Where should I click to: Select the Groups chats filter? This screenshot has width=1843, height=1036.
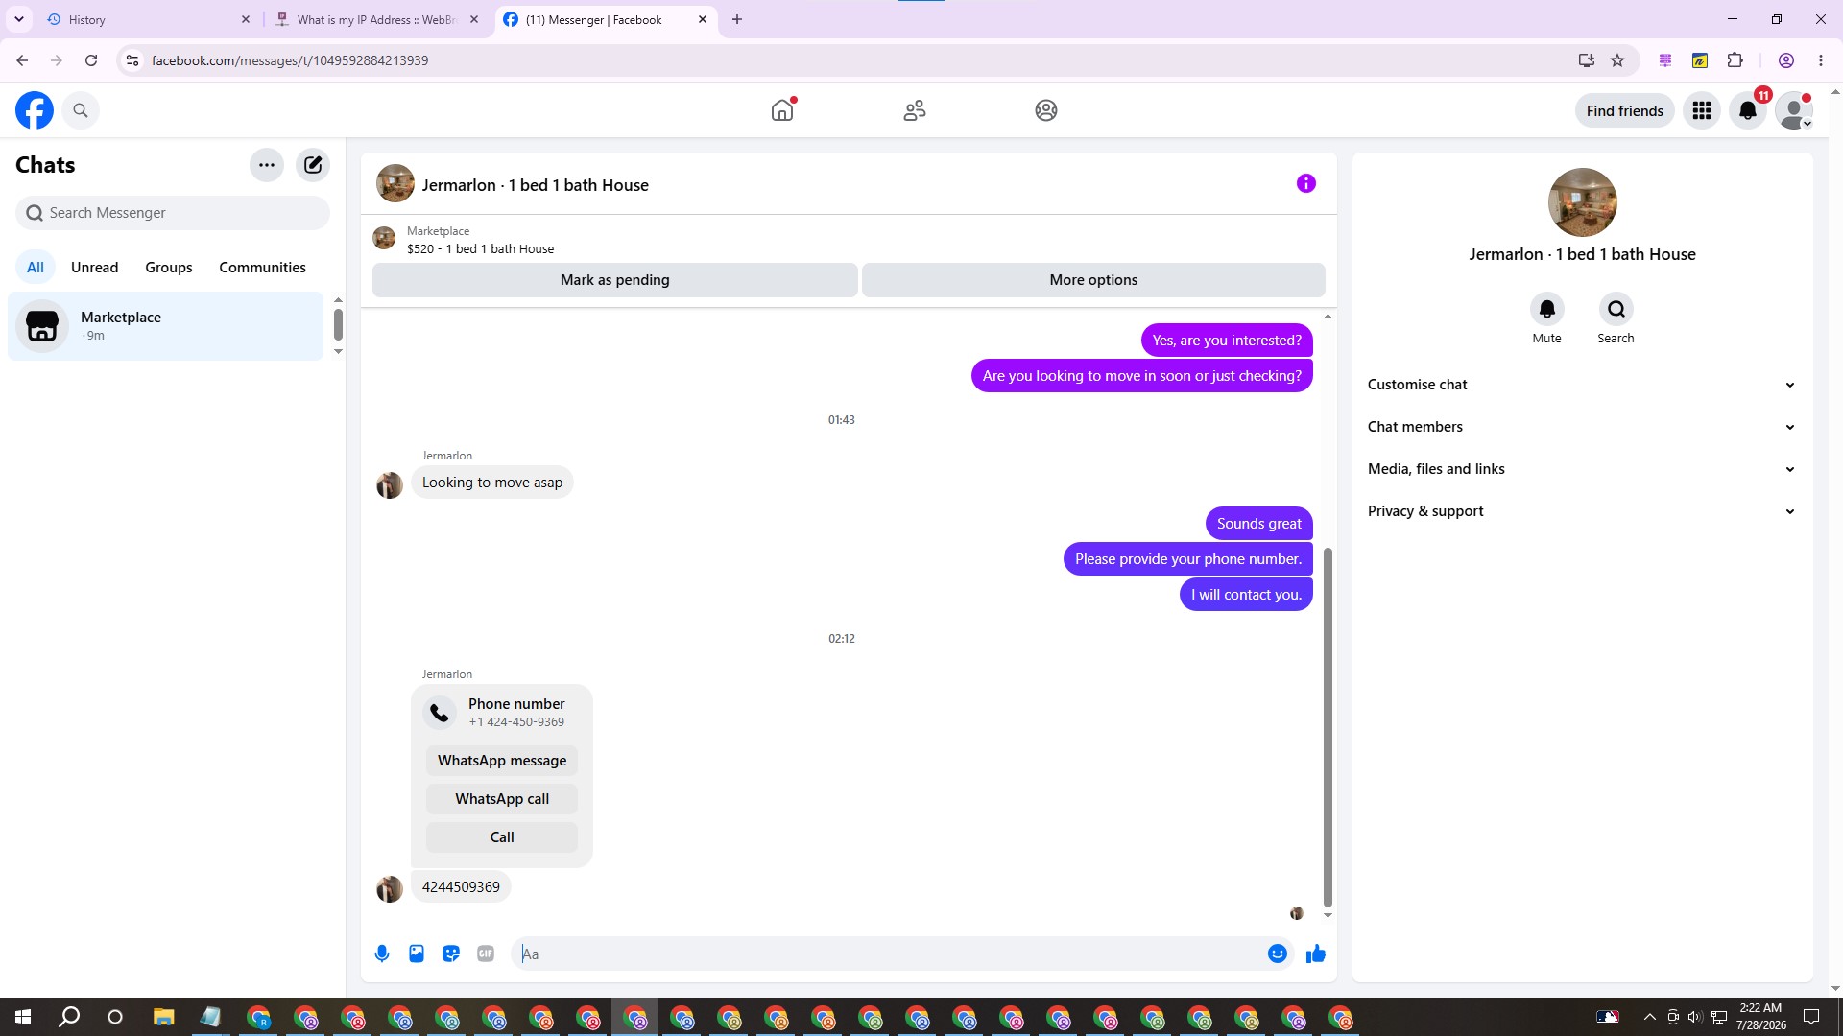coord(169,268)
